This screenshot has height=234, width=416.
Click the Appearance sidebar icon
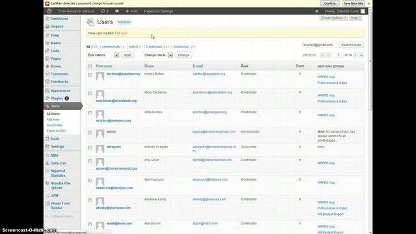coord(47,90)
